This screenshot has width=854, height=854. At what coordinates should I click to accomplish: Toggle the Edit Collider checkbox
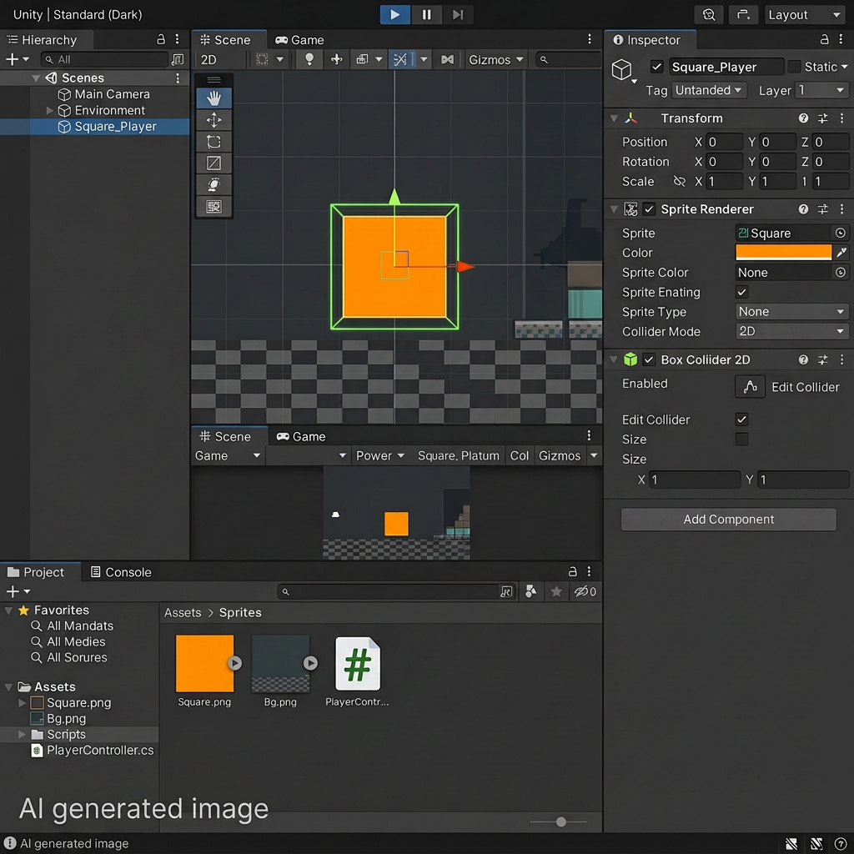[x=741, y=419]
